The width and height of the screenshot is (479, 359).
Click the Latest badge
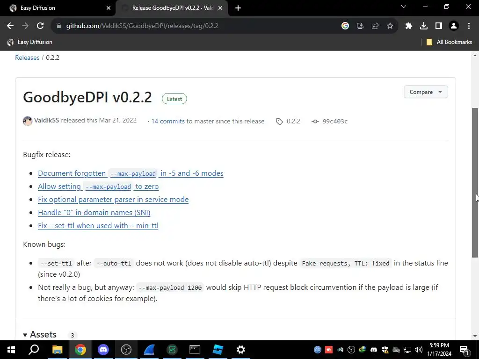point(174,99)
